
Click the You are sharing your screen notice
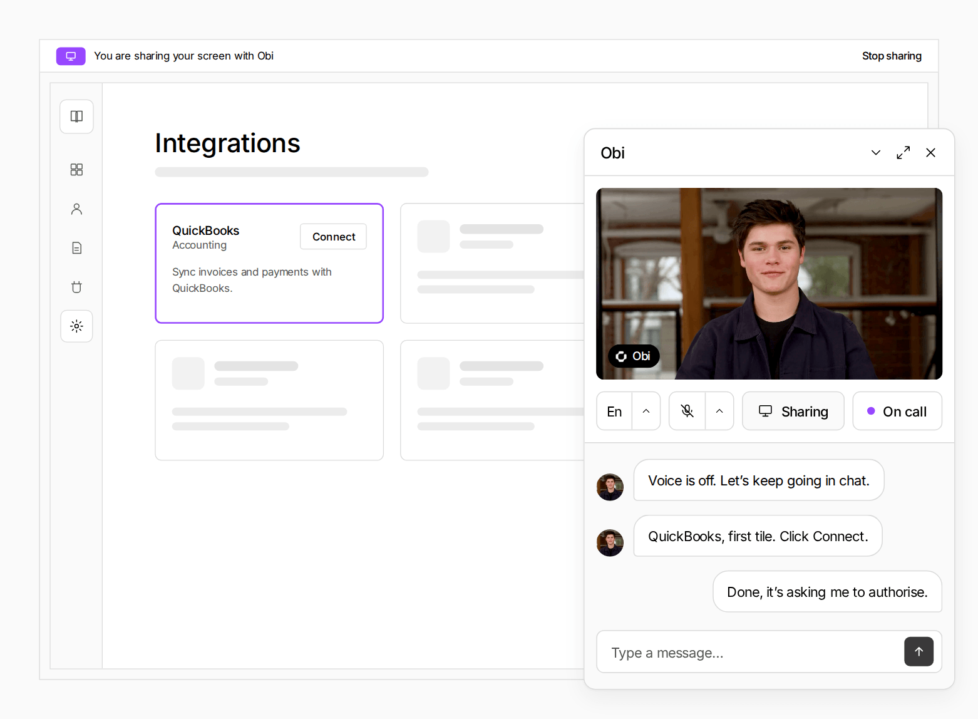pos(183,56)
